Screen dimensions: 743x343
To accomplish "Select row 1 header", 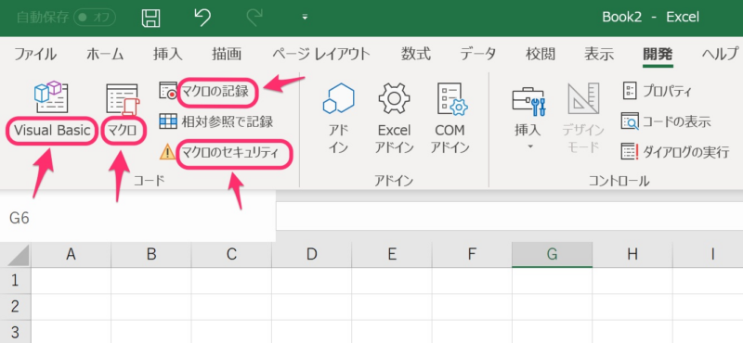I will 15,281.
